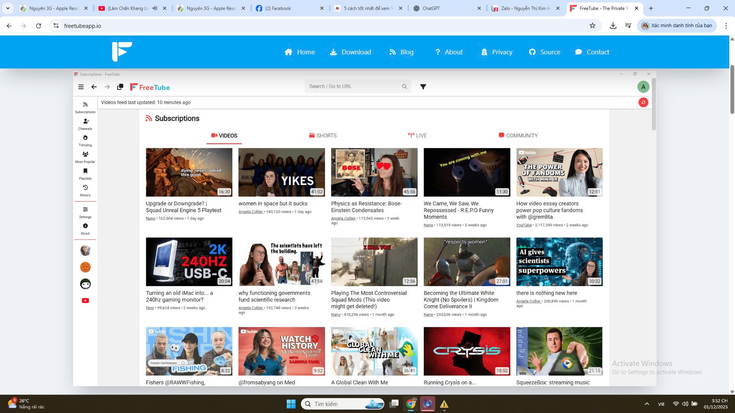
Task: Open the Subscriptions sidebar icon
Action: (x=85, y=105)
